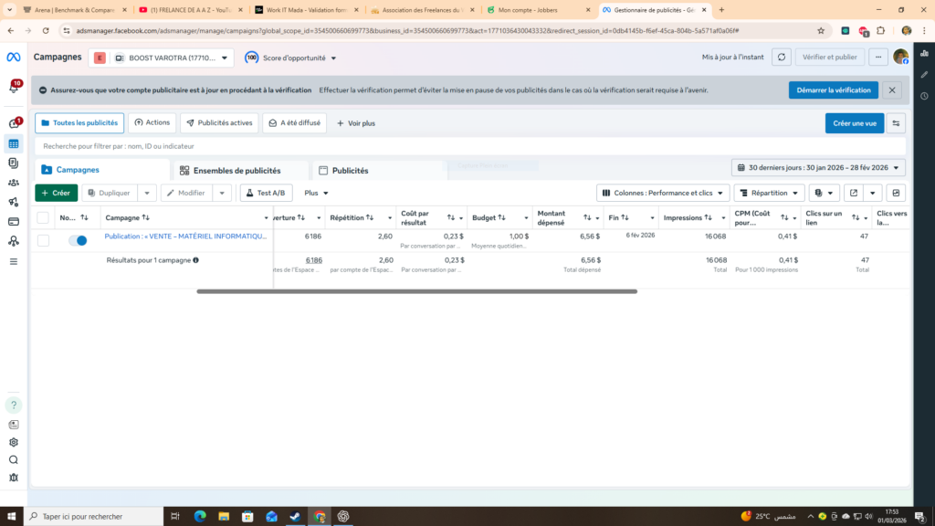935x526 pixels.
Task: Click the refresh data icon
Action: click(782, 58)
